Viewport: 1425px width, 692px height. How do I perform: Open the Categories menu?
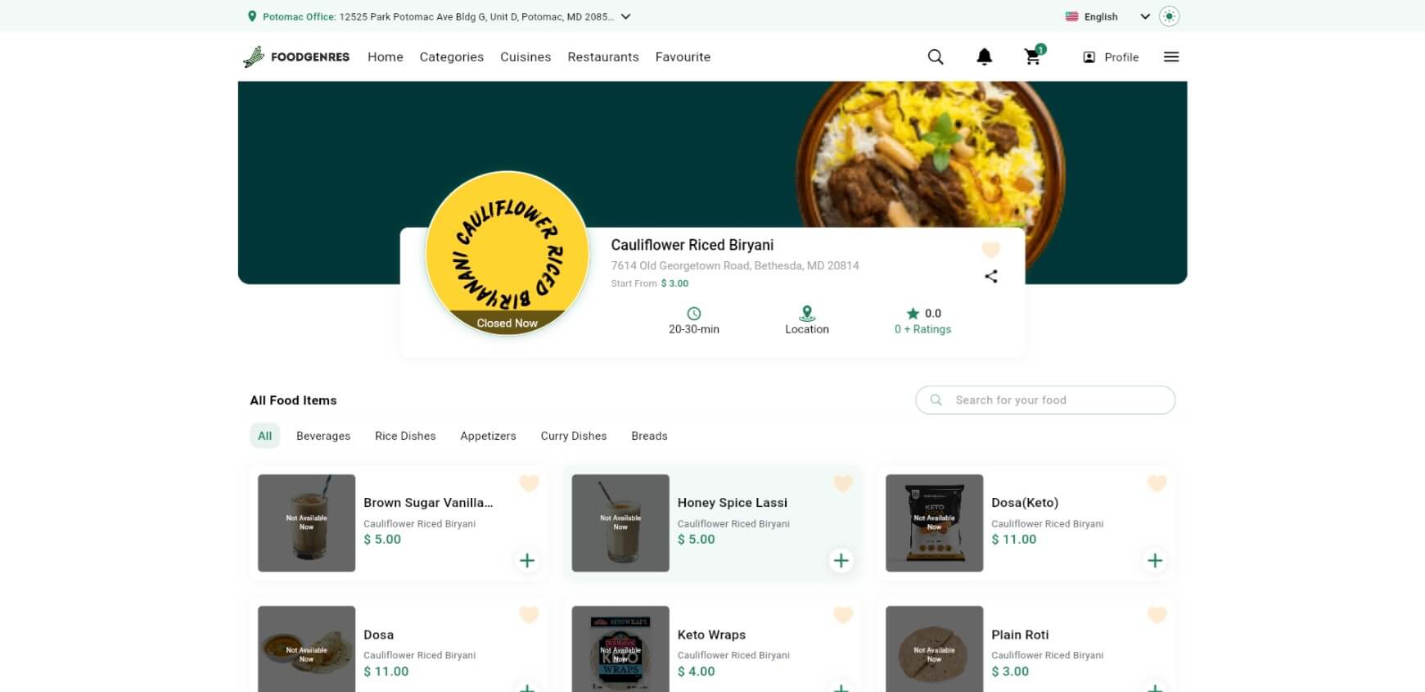pos(452,57)
